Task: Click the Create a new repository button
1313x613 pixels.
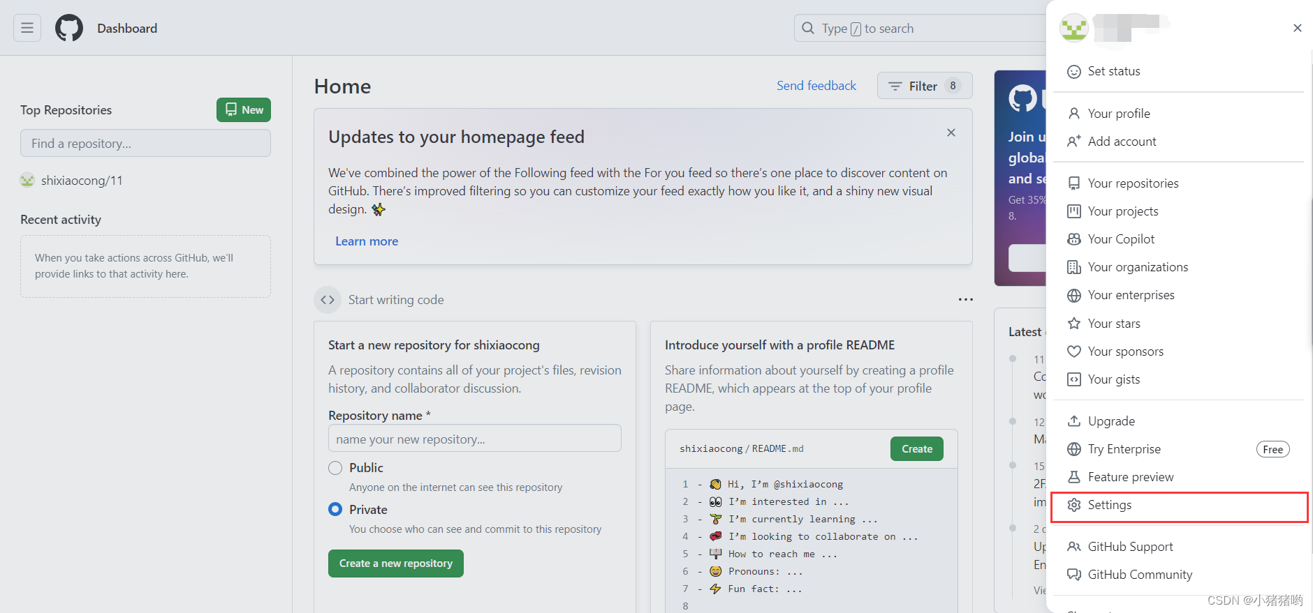Action: click(x=396, y=563)
